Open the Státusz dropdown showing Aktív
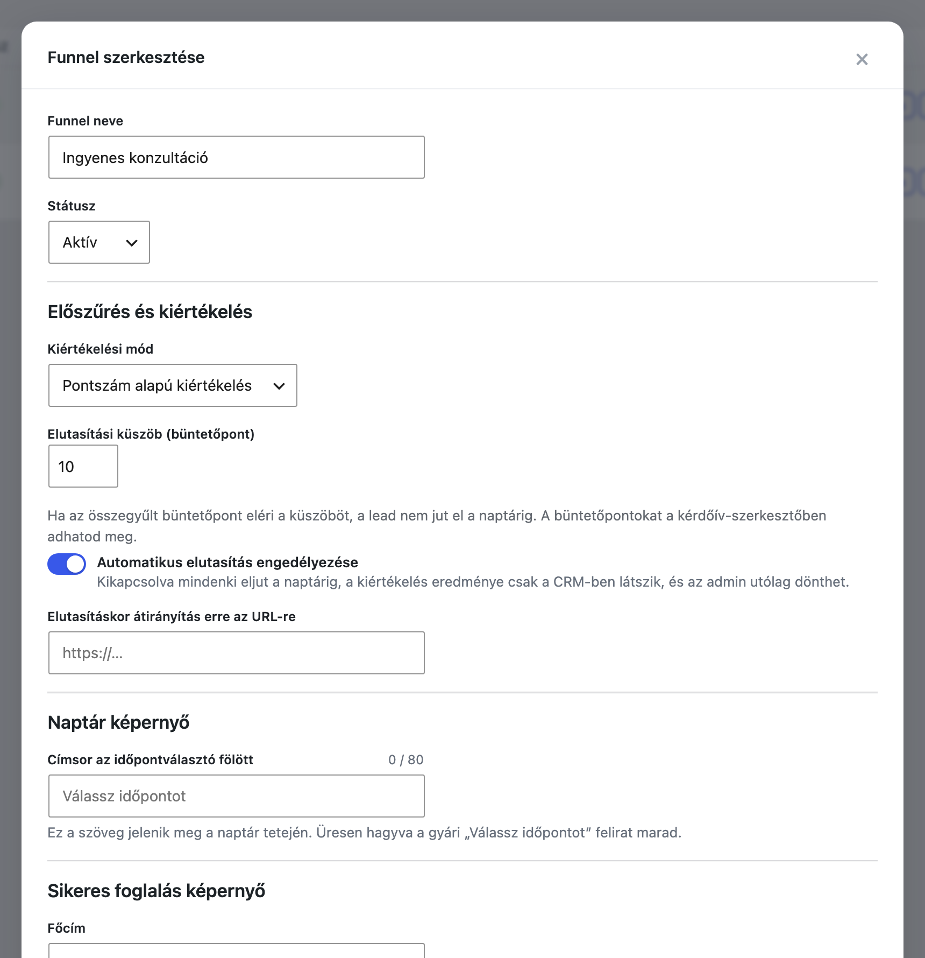The width and height of the screenshot is (925, 958). click(x=99, y=242)
